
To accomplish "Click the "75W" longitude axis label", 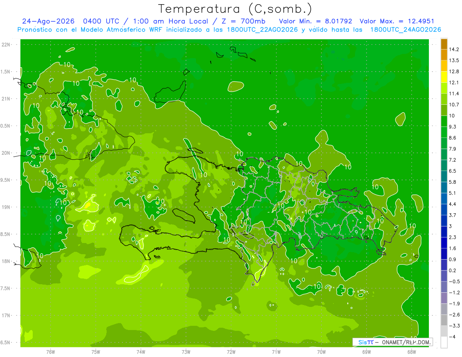I will (96, 352).
